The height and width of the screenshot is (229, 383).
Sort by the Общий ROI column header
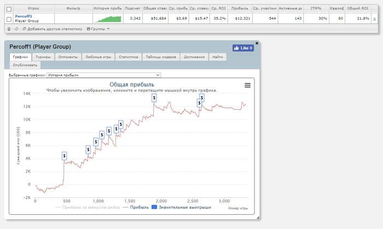click(x=358, y=9)
